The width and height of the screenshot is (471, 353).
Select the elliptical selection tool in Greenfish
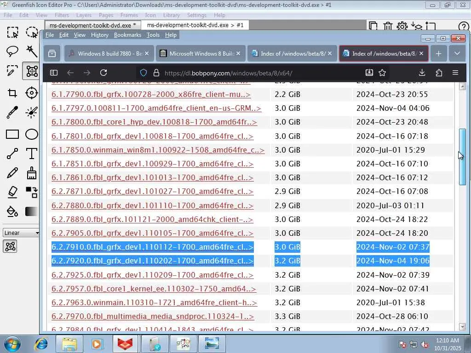[32, 32]
